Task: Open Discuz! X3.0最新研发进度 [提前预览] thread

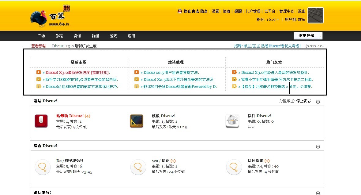Action: pyautogui.click(x=77, y=73)
